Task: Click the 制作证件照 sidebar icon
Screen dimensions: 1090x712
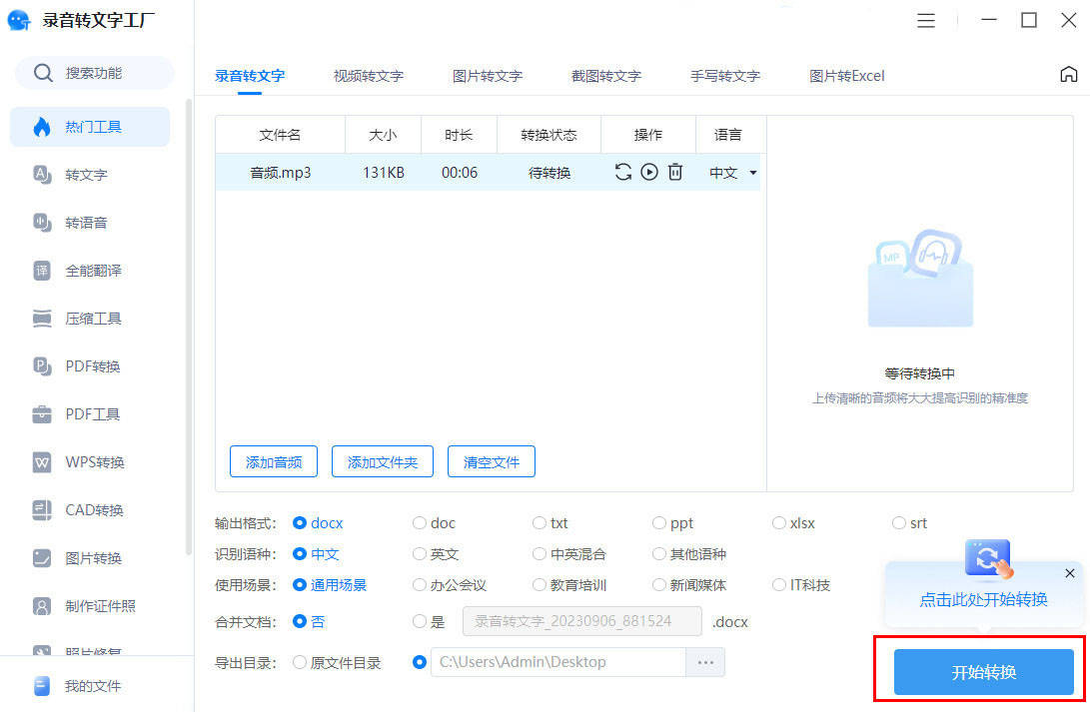Action: tap(42, 606)
